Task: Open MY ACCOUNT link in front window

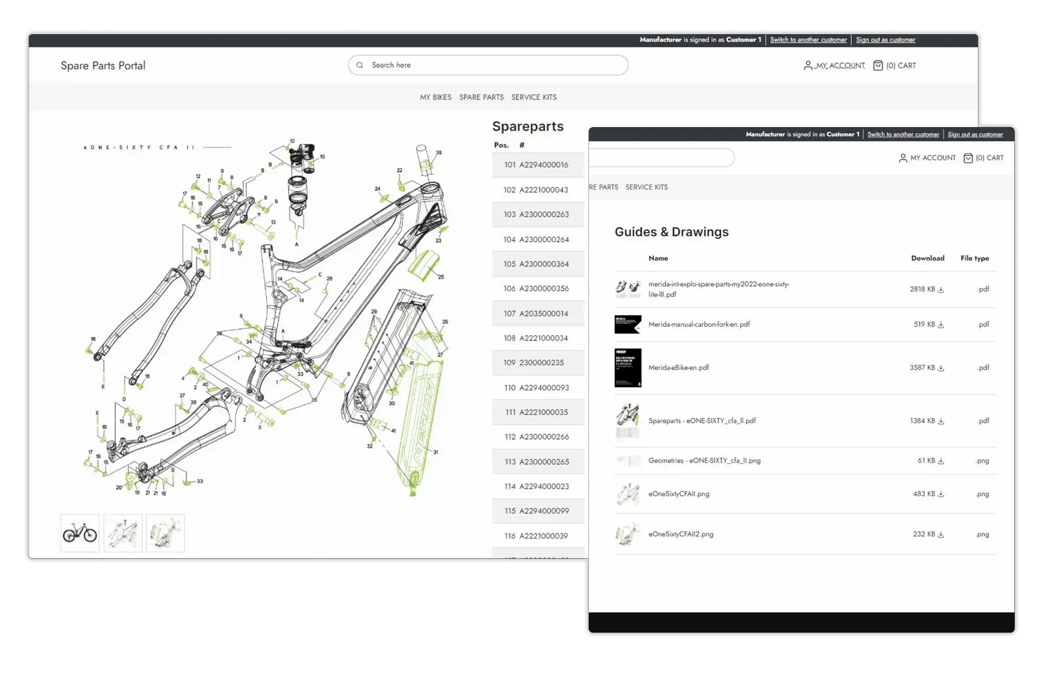Action: [933, 158]
